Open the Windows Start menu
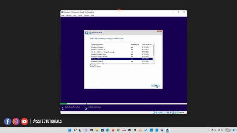237x133 pixels. [x=70, y=130]
